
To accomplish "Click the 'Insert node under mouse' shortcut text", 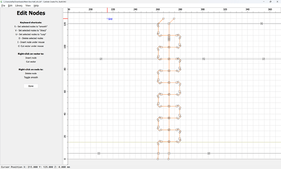I will [x=31, y=42].
